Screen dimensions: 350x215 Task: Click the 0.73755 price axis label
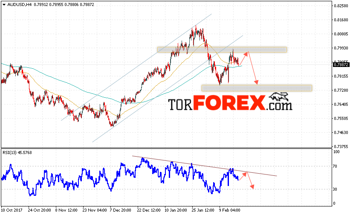pyautogui.click(x=341, y=146)
